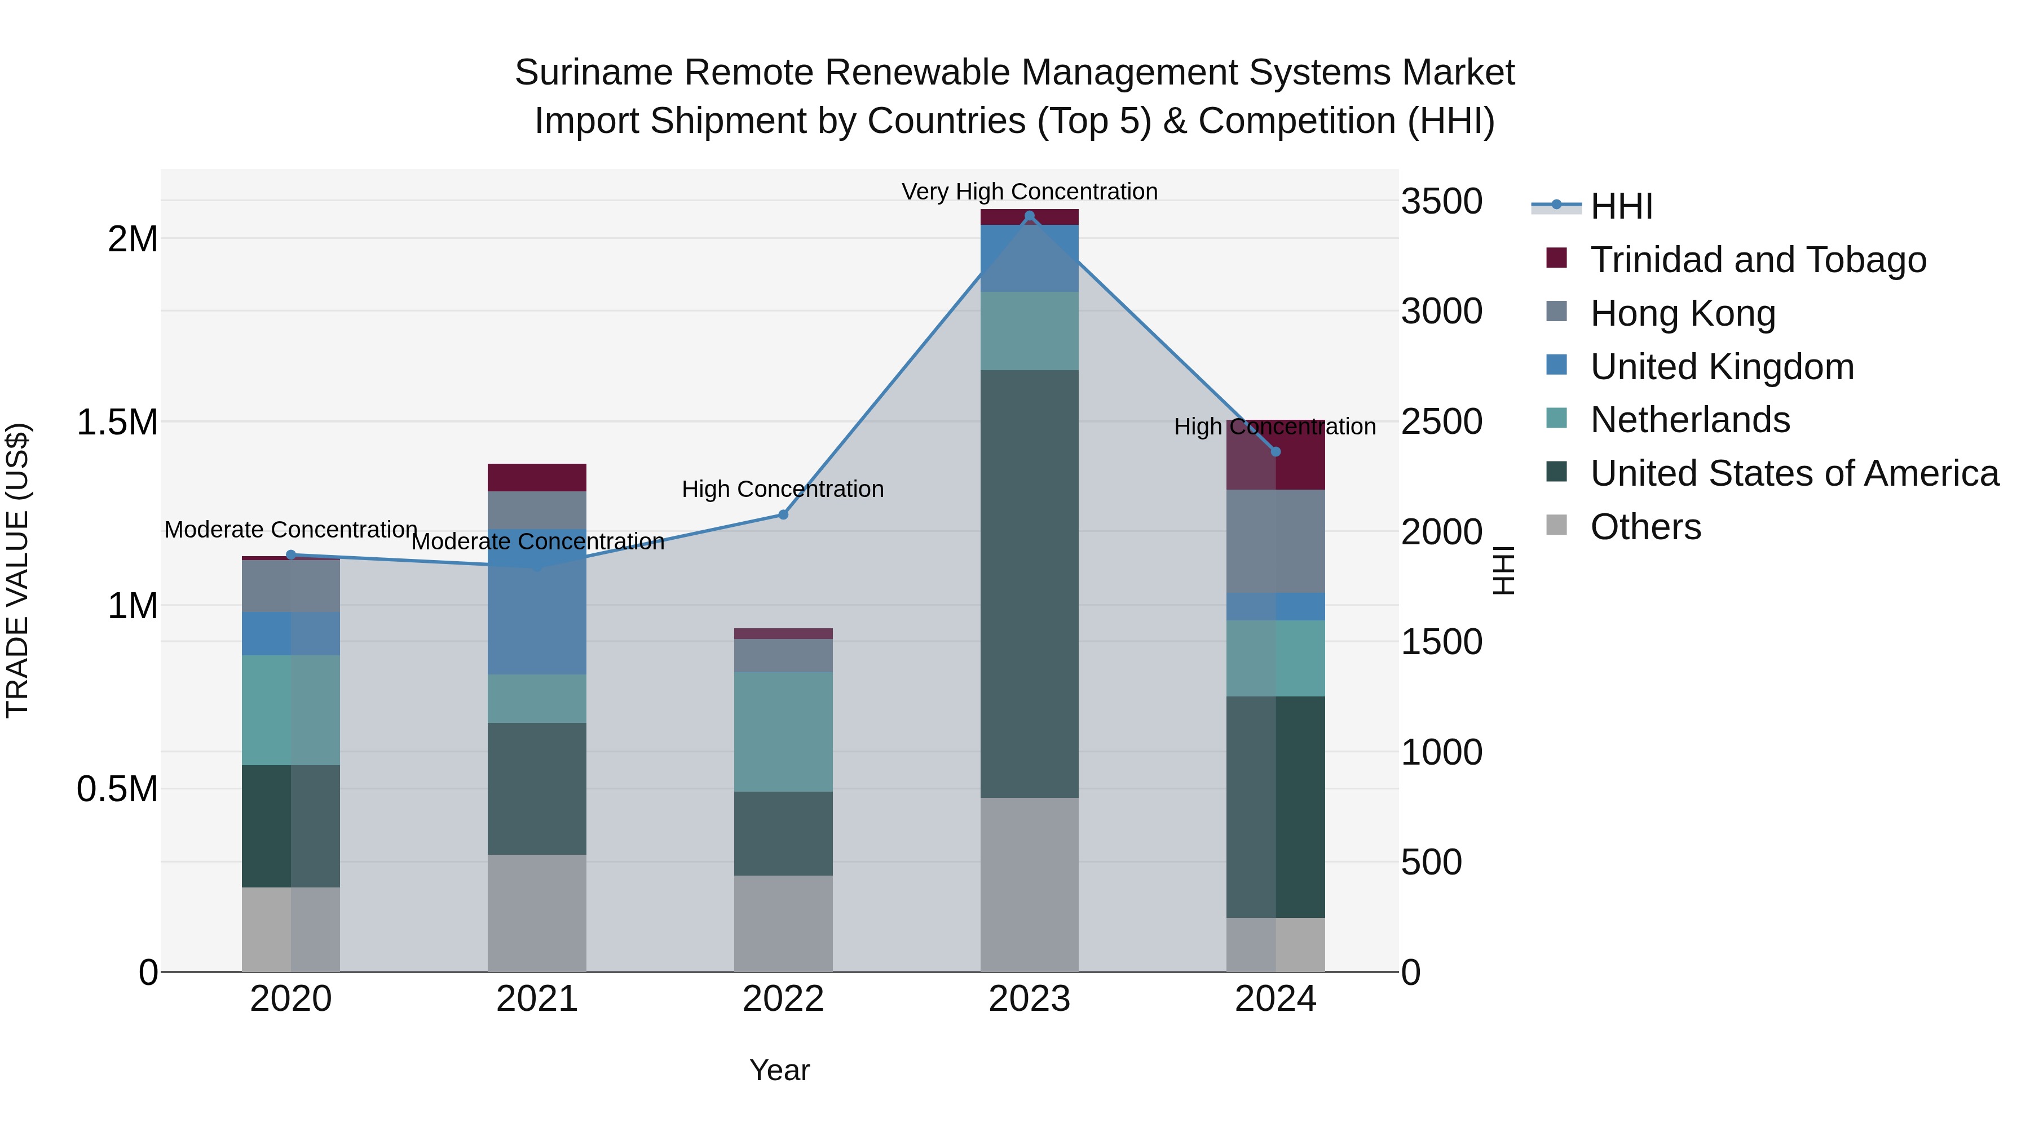Toggle United Kingdom legend entry
2030x1141 pixels.
click(1700, 367)
